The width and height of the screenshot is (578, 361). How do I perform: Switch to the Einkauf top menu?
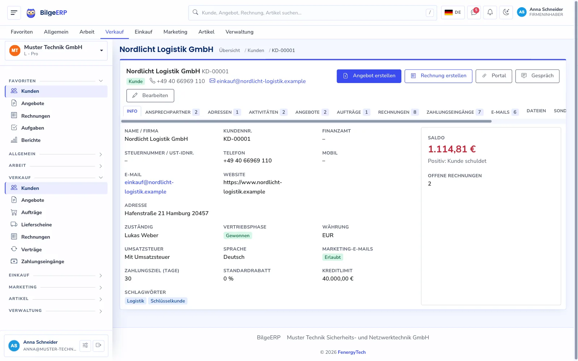point(143,32)
